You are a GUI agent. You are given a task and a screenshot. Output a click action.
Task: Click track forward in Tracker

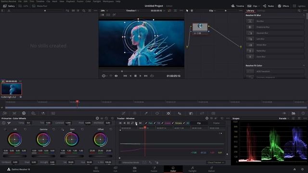pyautogui.click(x=136, y=123)
